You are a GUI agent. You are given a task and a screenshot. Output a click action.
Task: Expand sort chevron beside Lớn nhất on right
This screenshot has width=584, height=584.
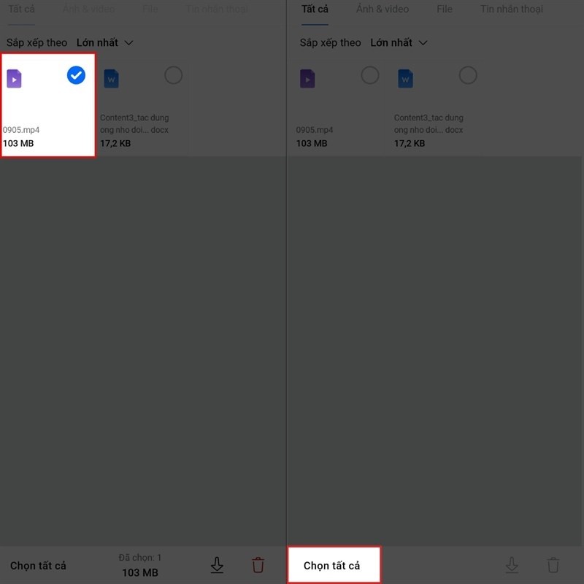pos(423,43)
